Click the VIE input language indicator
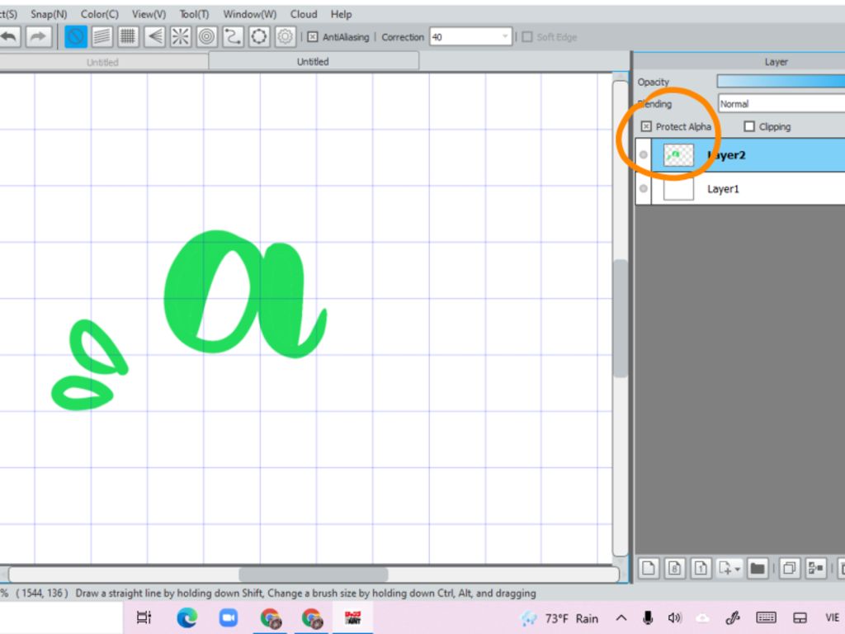The width and height of the screenshot is (845, 634). (x=832, y=617)
